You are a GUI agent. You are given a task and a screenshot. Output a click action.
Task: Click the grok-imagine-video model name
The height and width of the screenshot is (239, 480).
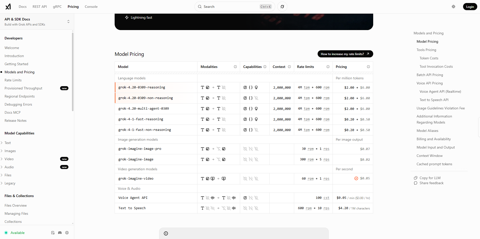pos(136,179)
